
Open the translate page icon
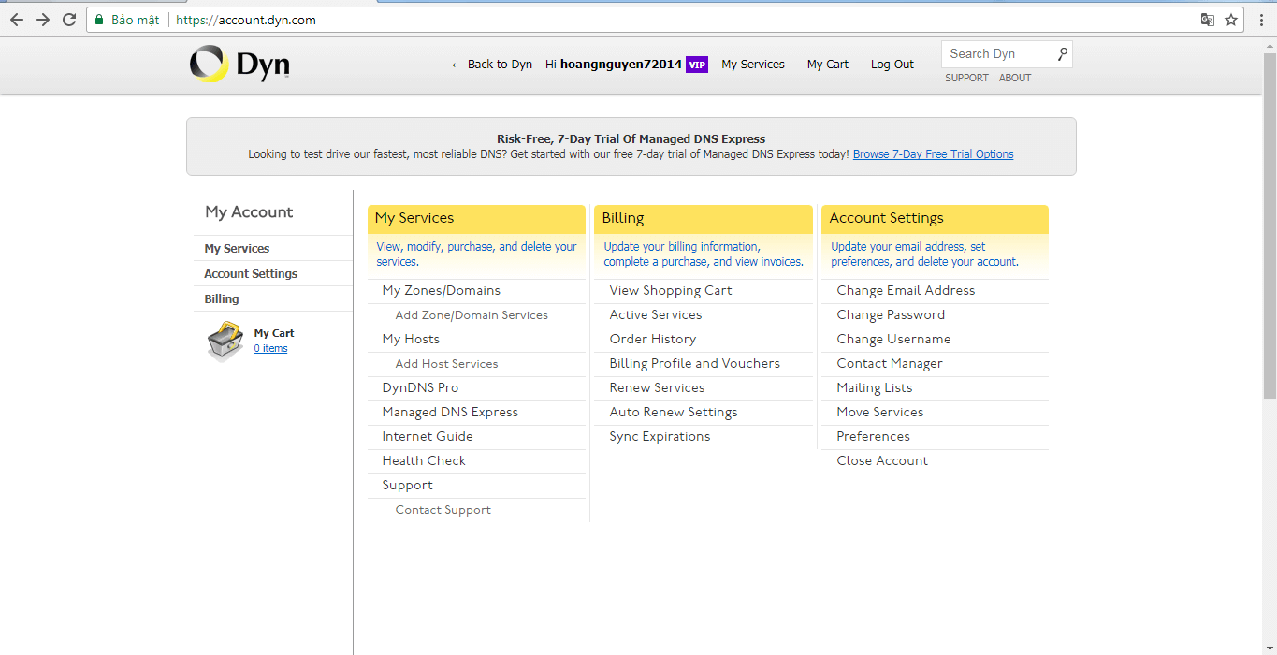1208,20
